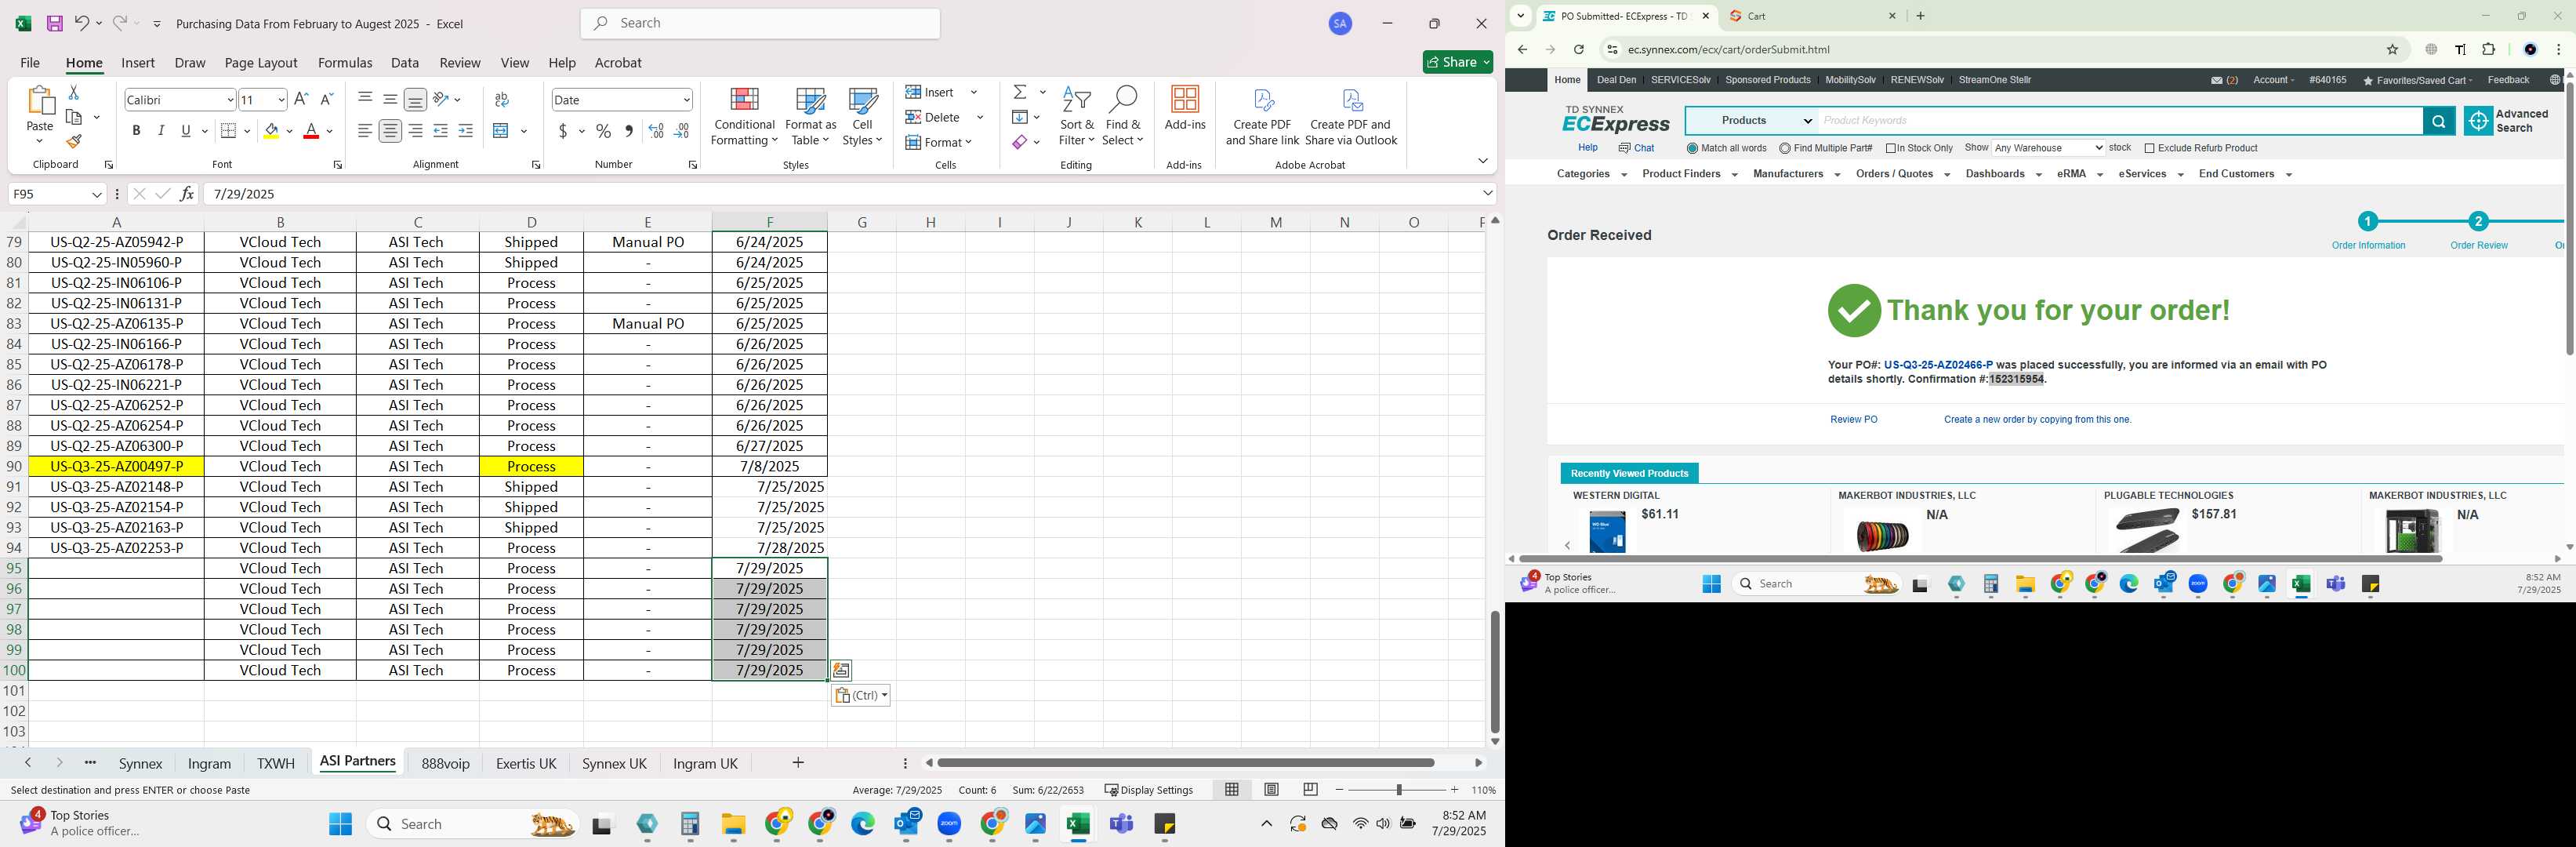
Task: Click the browser reload icon
Action: 1578,50
